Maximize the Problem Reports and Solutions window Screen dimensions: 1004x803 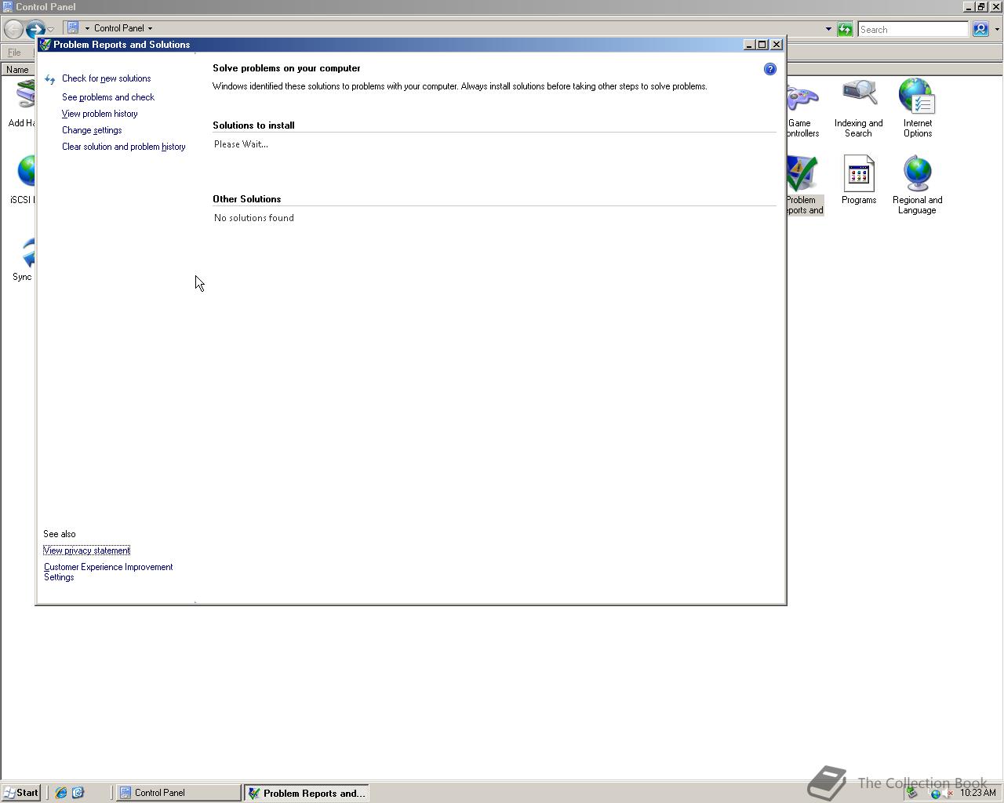tap(762, 45)
